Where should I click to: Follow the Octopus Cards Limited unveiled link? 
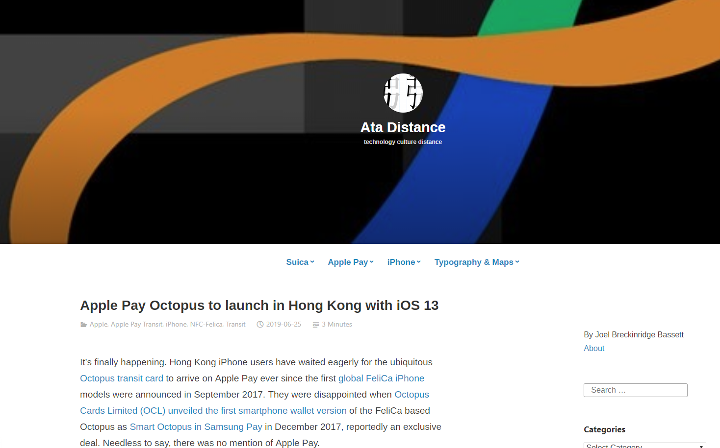[213, 411]
